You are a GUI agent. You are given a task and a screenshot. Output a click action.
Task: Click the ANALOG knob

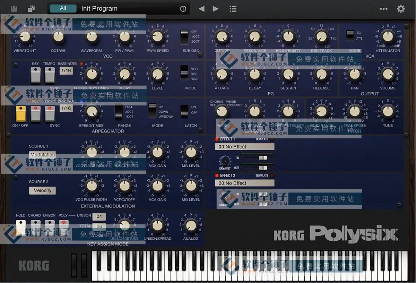tap(191, 226)
